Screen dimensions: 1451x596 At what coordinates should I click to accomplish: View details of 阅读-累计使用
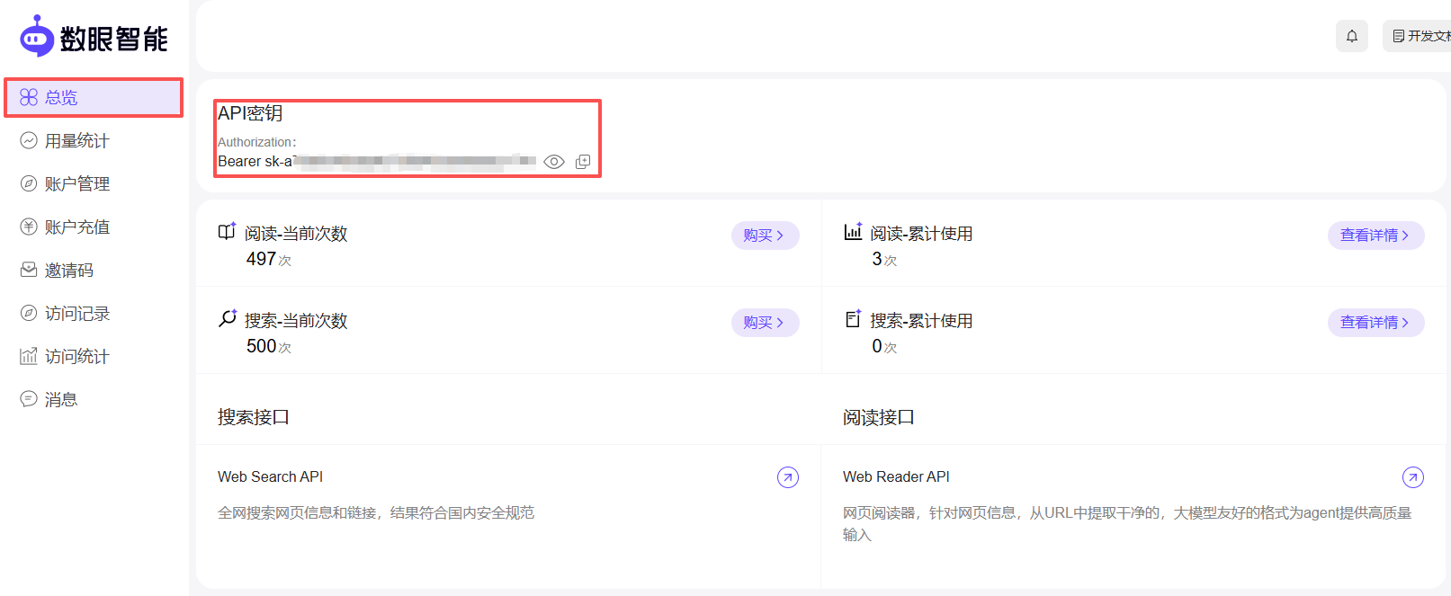(1375, 236)
